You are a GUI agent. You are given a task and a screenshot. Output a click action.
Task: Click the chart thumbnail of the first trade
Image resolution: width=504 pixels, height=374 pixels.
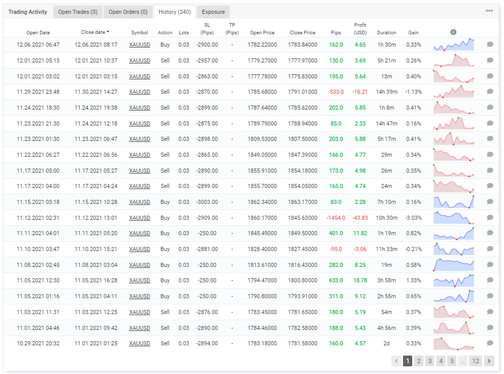pyautogui.click(x=453, y=45)
